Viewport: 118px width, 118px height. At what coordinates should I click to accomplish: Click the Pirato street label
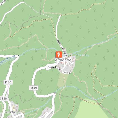(x=67, y=73)
